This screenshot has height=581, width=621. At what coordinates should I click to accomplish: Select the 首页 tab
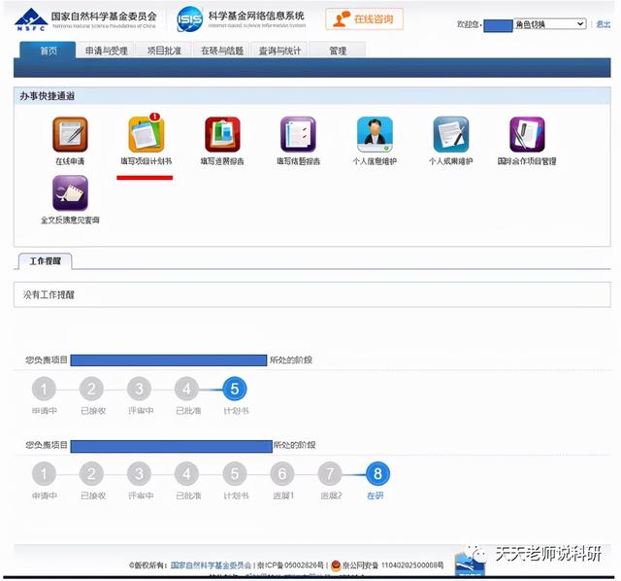pyautogui.click(x=48, y=51)
